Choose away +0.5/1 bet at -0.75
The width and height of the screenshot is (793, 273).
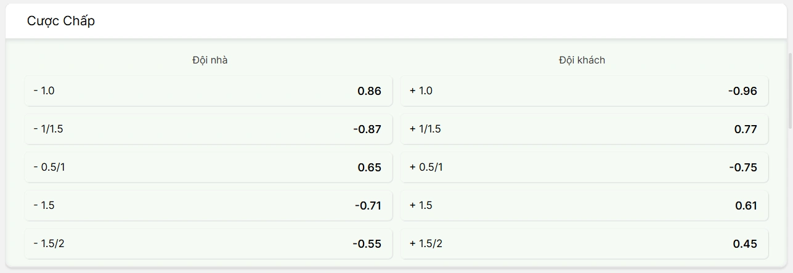coord(585,167)
